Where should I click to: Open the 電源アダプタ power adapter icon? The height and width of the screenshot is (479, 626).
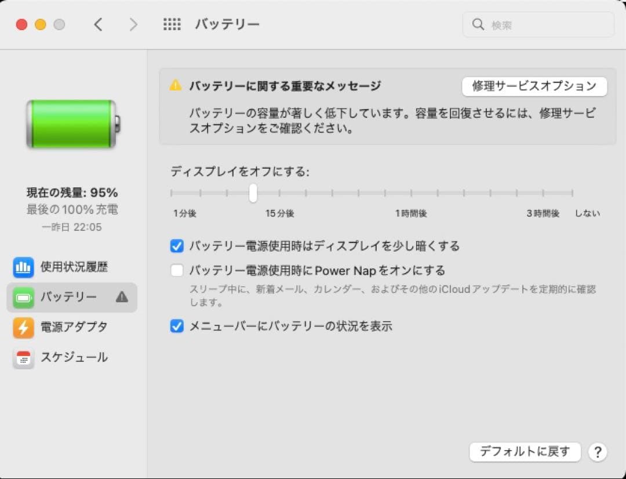(x=23, y=327)
